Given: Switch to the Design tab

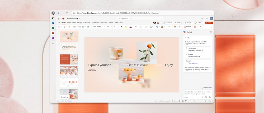Looking at the screenshot, I should 79,22.
